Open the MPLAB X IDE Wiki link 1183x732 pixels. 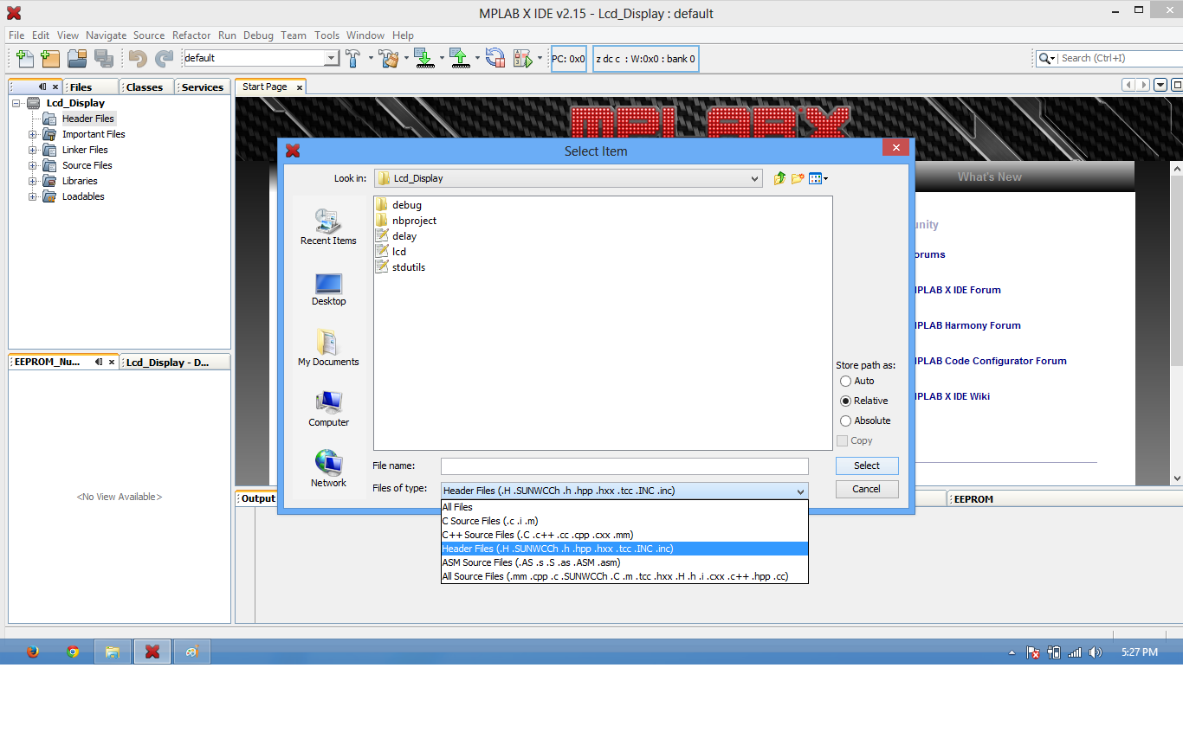952,396
